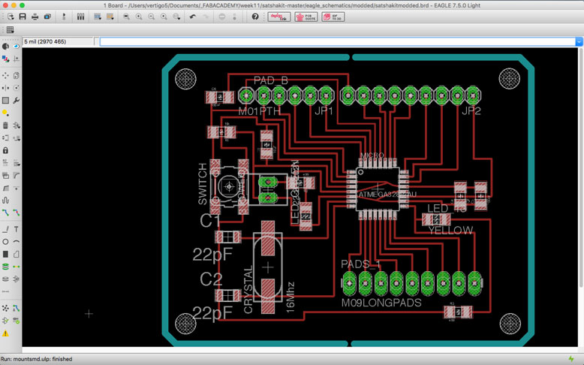
Task: Select the Meander tool
Action: (5, 201)
